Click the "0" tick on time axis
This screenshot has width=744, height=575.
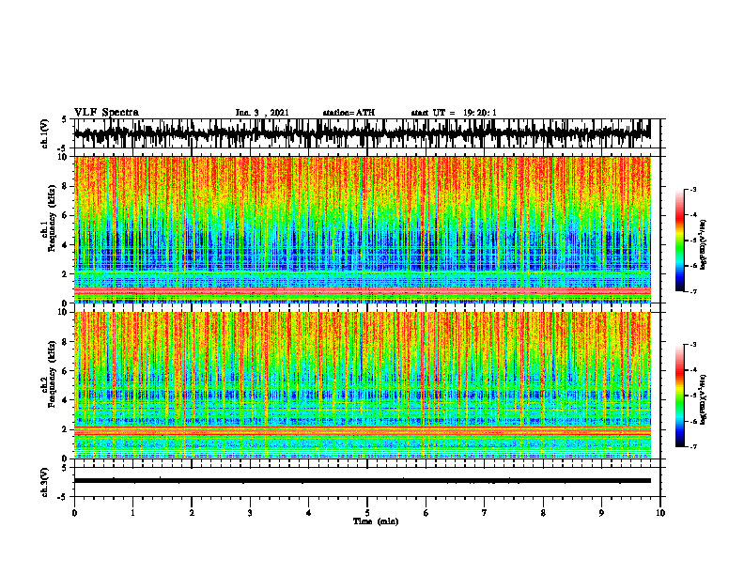[x=74, y=513]
